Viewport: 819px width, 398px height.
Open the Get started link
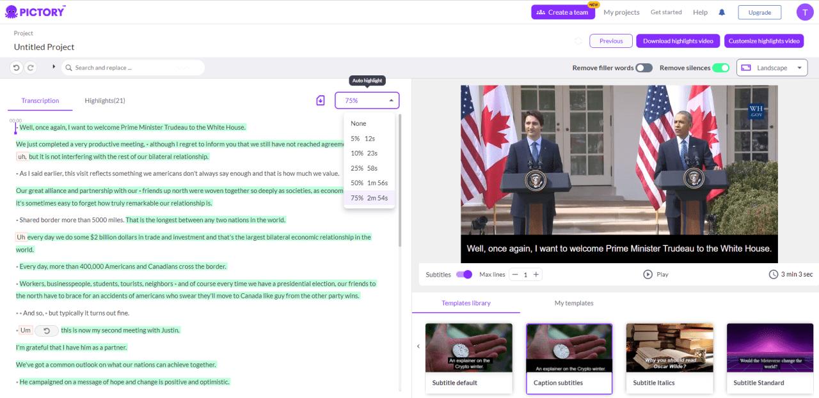[x=666, y=12]
